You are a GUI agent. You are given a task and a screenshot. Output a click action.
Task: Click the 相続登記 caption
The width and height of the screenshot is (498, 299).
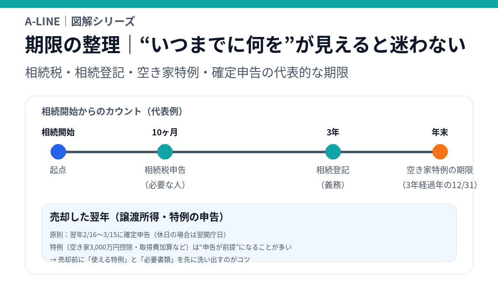[333, 170]
